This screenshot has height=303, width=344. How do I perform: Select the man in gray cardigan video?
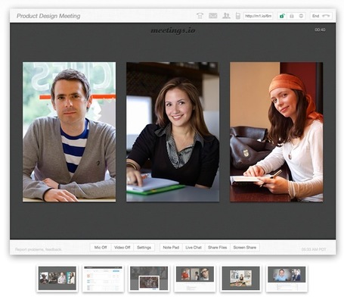(x=70, y=132)
